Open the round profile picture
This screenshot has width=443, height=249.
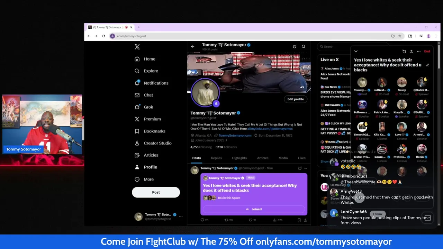(x=205, y=92)
